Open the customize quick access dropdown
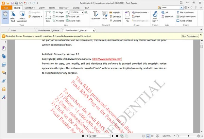This screenshot has width=204, height=139. [x=37, y=3]
